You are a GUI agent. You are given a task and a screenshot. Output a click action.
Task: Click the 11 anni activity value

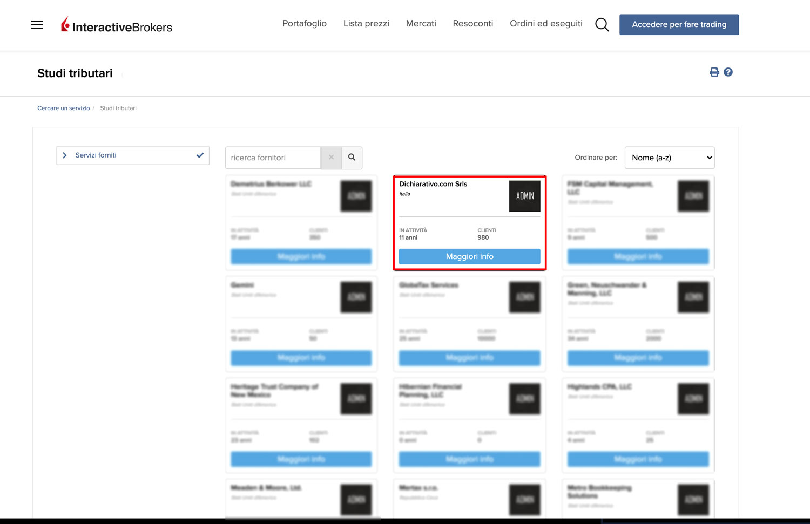click(408, 237)
